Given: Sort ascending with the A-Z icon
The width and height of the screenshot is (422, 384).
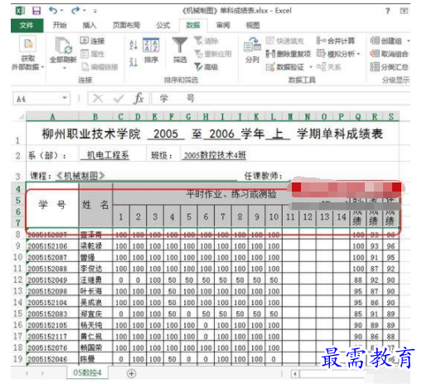Looking at the screenshot, I should point(133,45).
